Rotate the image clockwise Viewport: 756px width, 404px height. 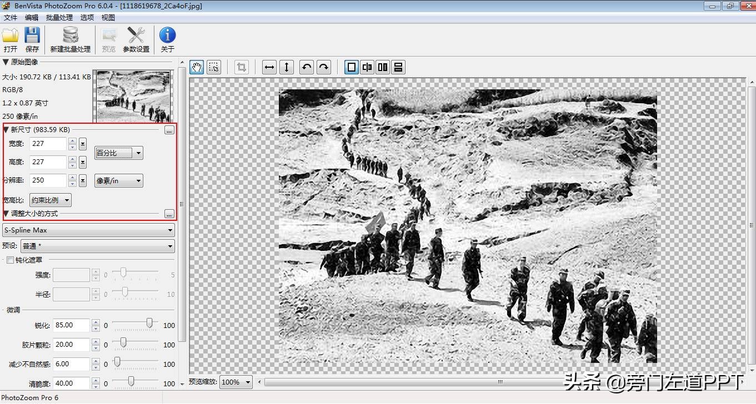[323, 67]
